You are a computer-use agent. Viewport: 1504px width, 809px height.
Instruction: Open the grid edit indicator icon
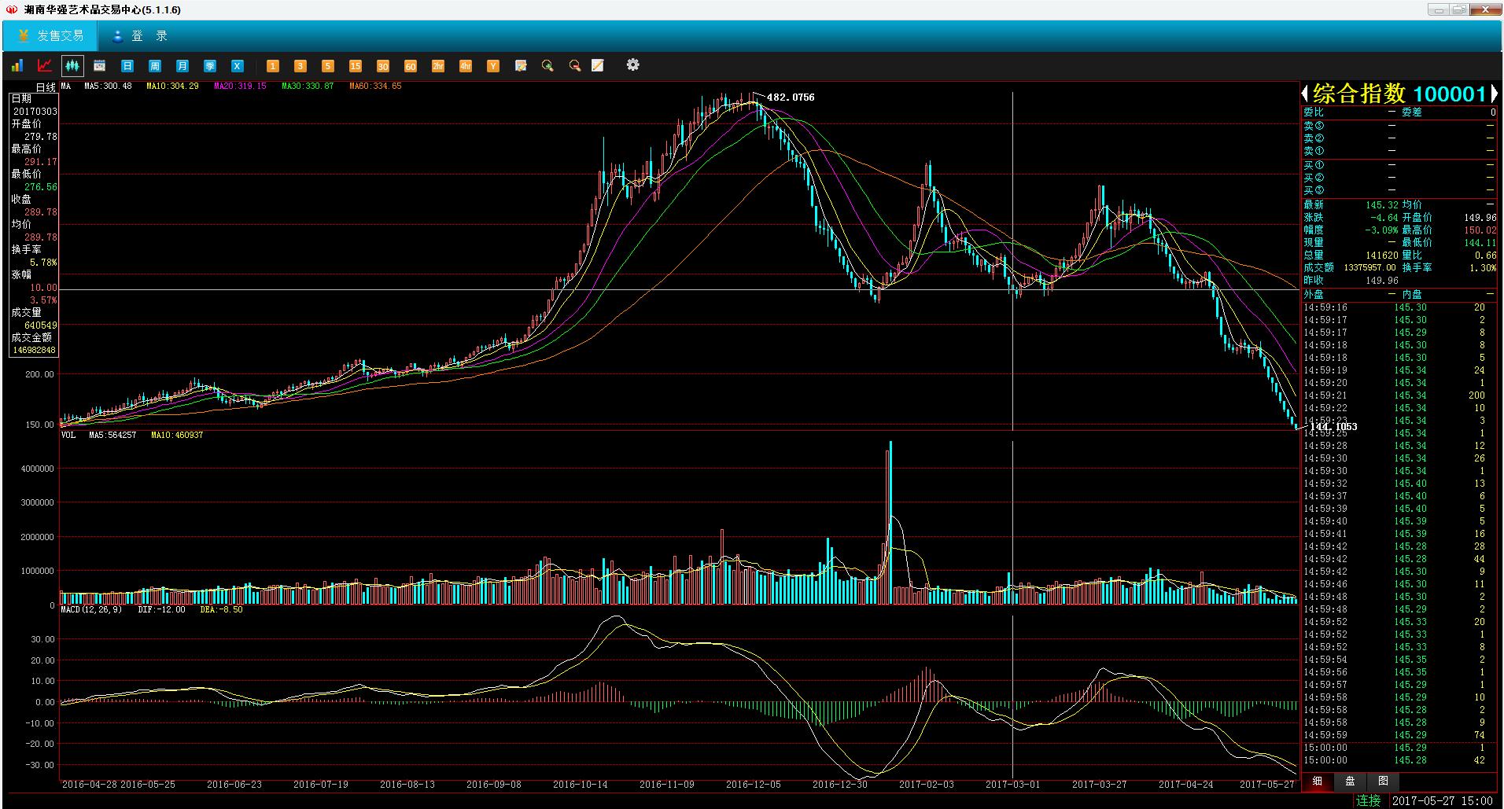[x=521, y=66]
